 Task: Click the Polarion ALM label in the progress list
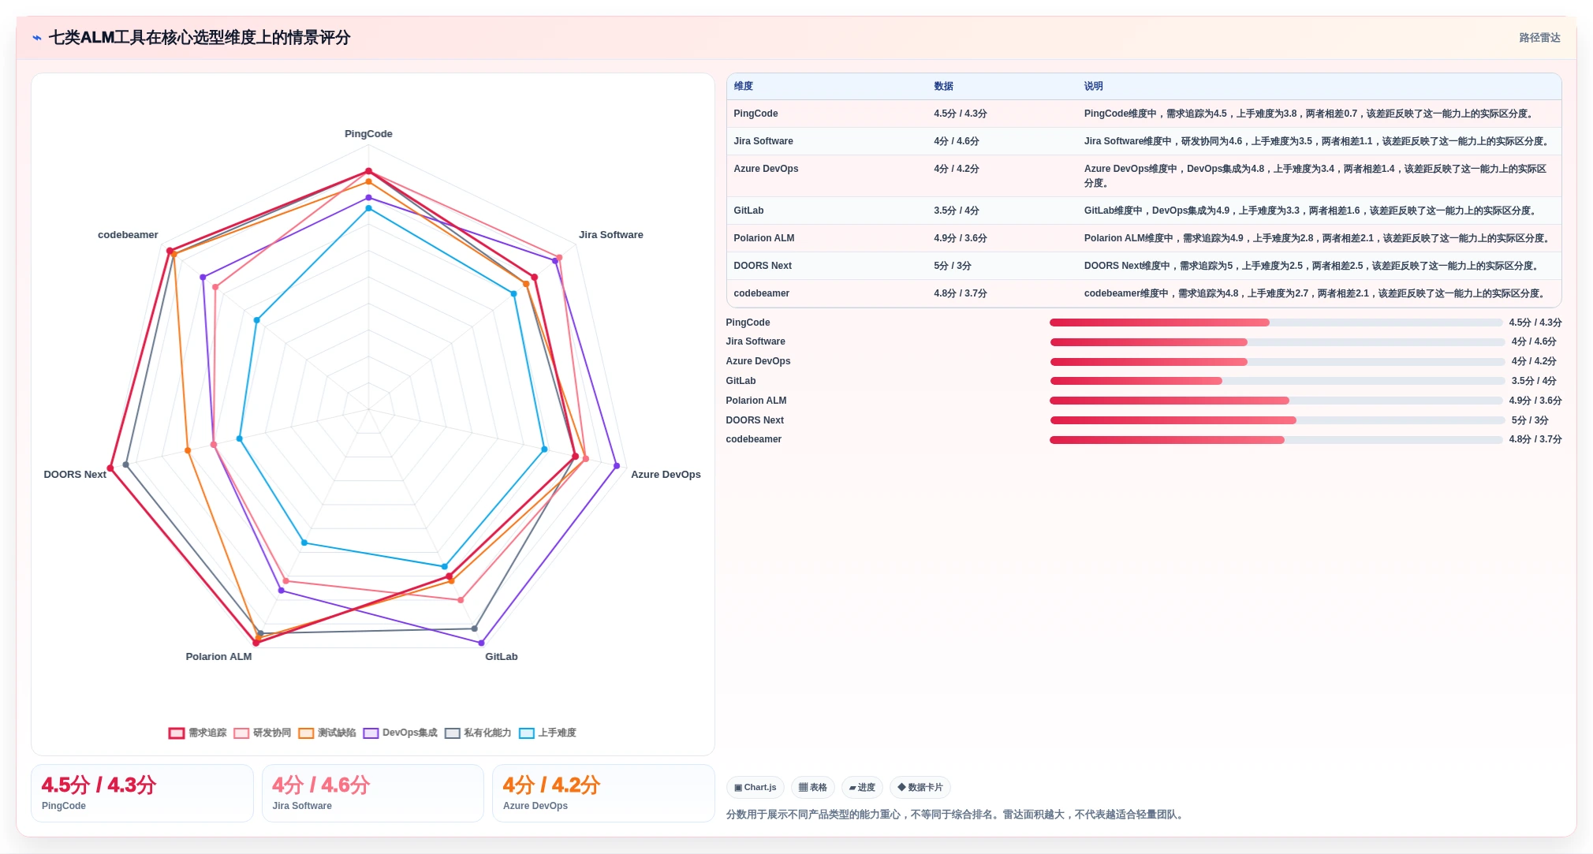pyautogui.click(x=756, y=401)
